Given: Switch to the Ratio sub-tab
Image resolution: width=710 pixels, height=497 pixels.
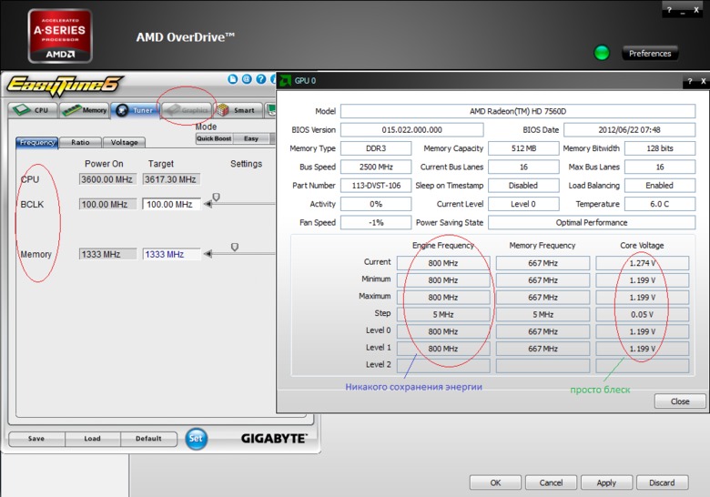Looking at the screenshot, I should tap(80, 142).
